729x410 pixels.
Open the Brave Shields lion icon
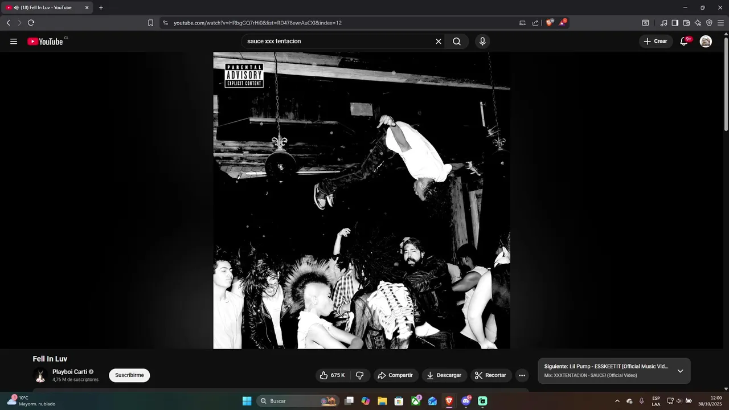(x=549, y=23)
